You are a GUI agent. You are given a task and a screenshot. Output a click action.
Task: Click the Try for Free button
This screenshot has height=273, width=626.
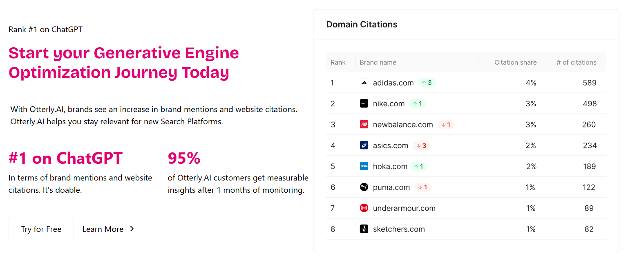pyautogui.click(x=41, y=229)
